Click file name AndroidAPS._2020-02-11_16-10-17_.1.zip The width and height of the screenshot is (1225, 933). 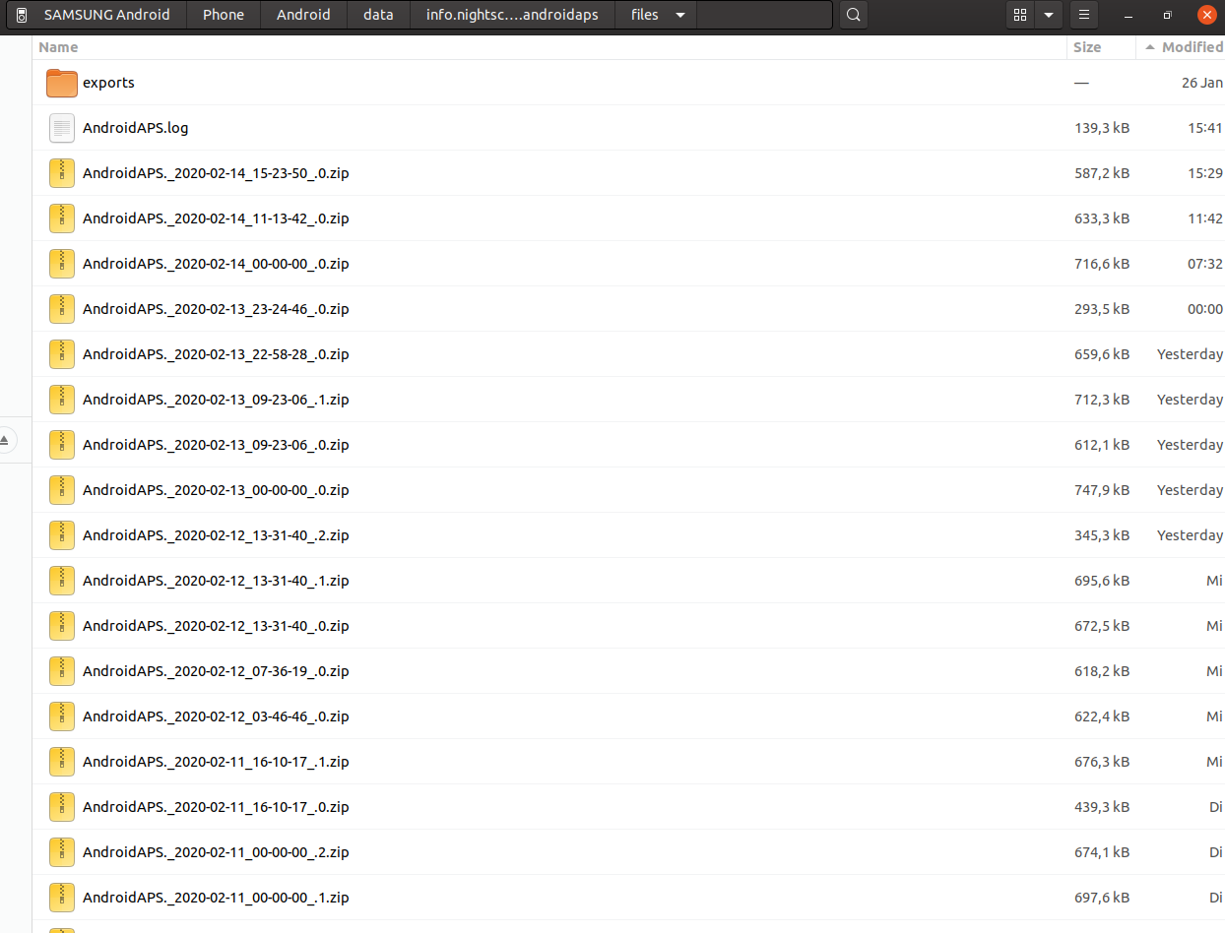[216, 762]
